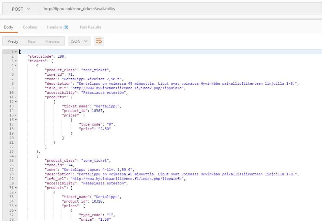The image size is (322, 221).
Task: Click the statusCode value 200
Action: [x=61, y=56]
